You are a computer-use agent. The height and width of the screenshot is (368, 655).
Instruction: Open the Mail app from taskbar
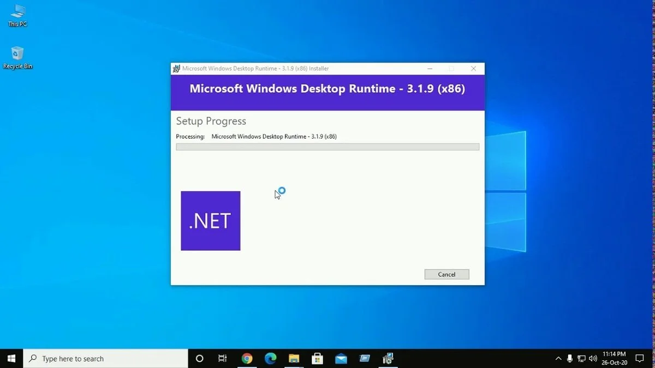tap(341, 358)
